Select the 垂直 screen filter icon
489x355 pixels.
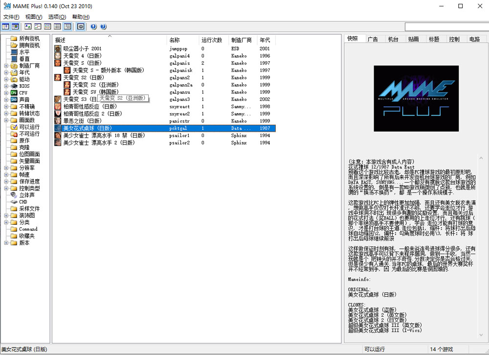(14, 59)
